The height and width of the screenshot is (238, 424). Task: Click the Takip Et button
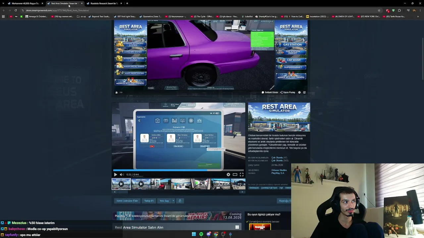point(149,201)
